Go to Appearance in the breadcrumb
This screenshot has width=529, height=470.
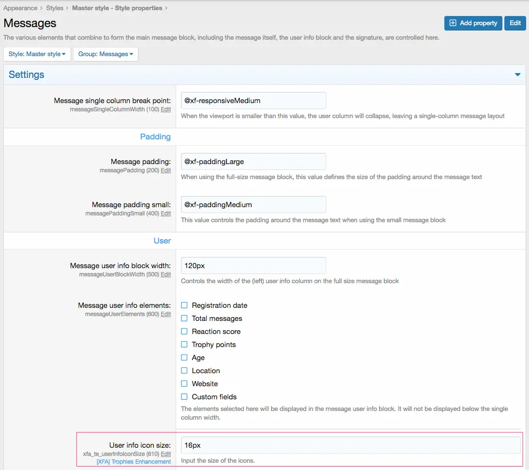(x=20, y=8)
